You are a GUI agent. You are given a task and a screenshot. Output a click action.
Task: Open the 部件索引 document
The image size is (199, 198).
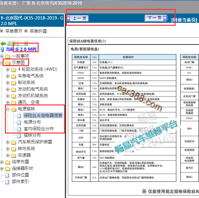pyautogui.click(x=20, y=181)
